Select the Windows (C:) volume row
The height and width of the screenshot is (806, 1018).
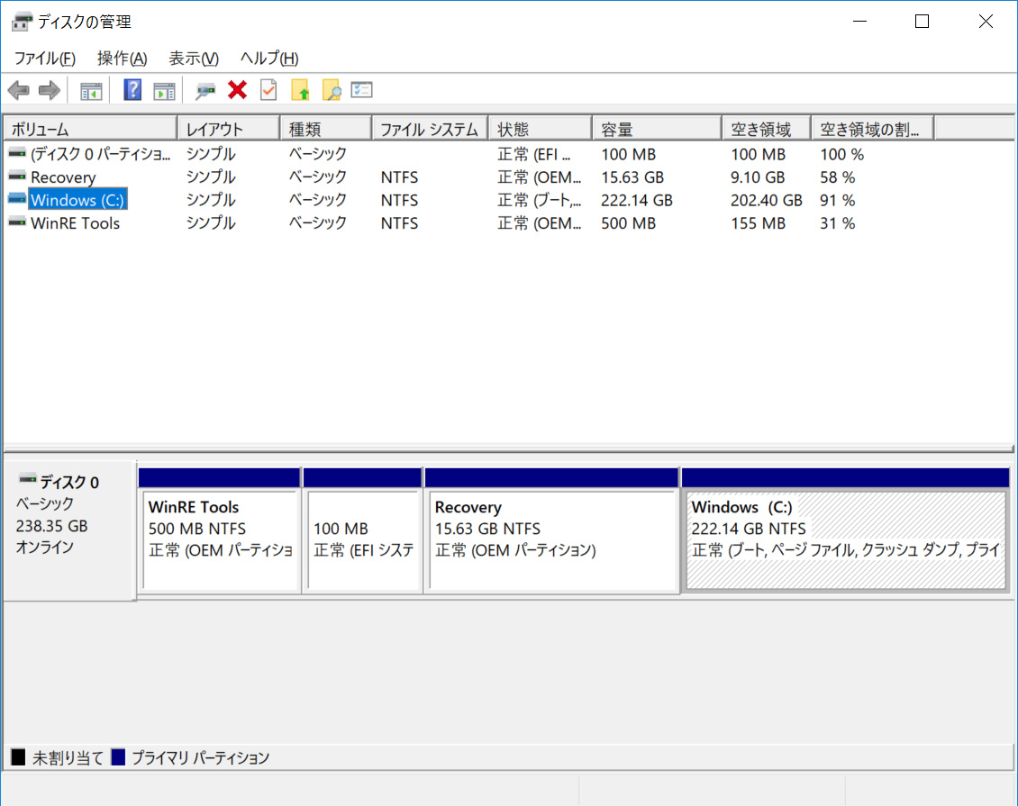coord(77,200)
